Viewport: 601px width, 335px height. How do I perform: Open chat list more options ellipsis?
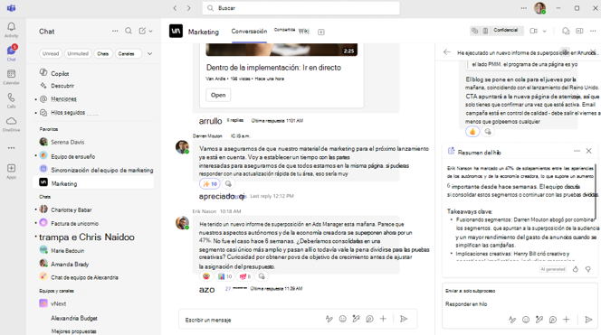tap(115, 31)
